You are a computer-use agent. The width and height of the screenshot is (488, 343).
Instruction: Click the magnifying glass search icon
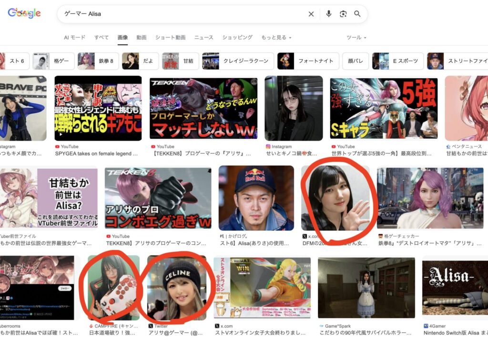357,14
